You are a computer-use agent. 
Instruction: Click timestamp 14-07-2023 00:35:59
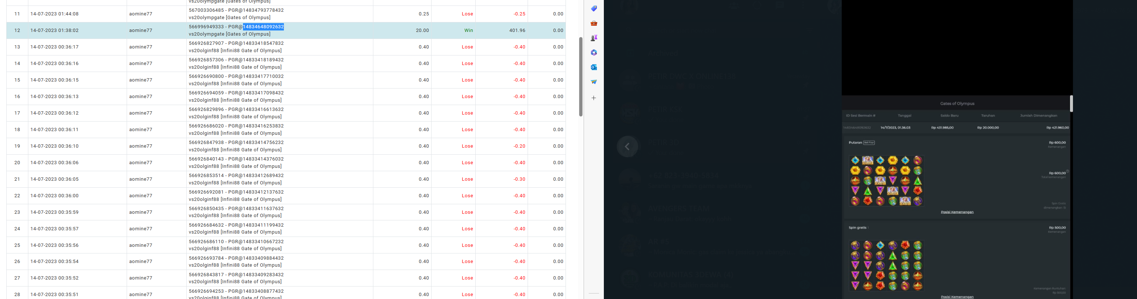[54, 212]
